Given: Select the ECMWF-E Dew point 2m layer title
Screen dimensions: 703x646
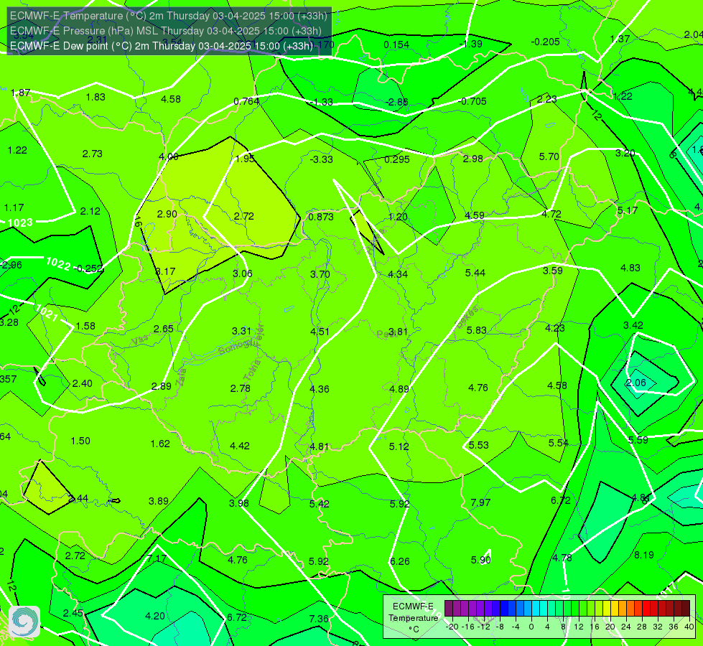Looking at the screenshot, I should pyautogui.click(x=162, y=46).
